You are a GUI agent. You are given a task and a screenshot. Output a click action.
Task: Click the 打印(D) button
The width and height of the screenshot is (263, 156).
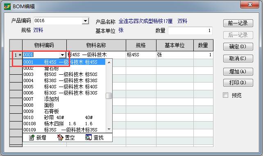(x=238, y=83)
